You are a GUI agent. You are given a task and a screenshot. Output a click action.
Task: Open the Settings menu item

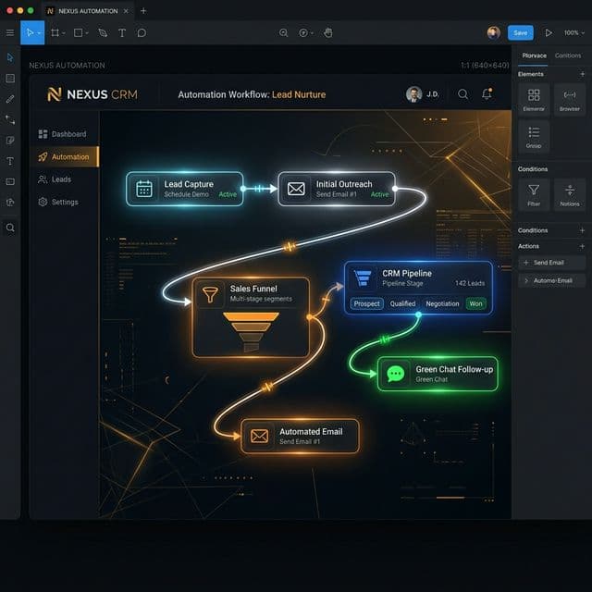[58, 202]
